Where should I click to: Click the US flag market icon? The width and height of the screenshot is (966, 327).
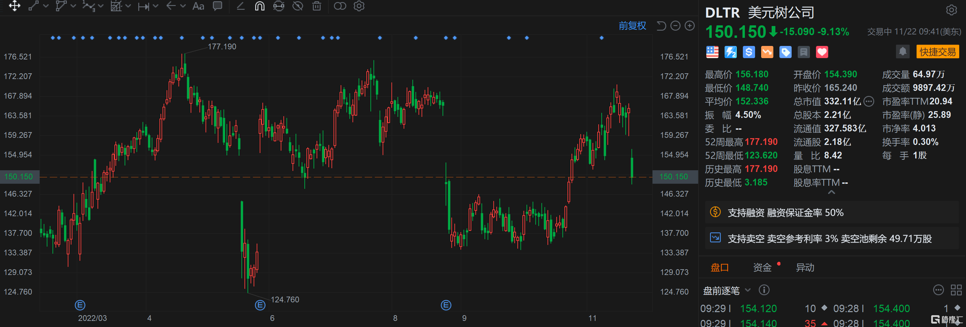[712, 52]
